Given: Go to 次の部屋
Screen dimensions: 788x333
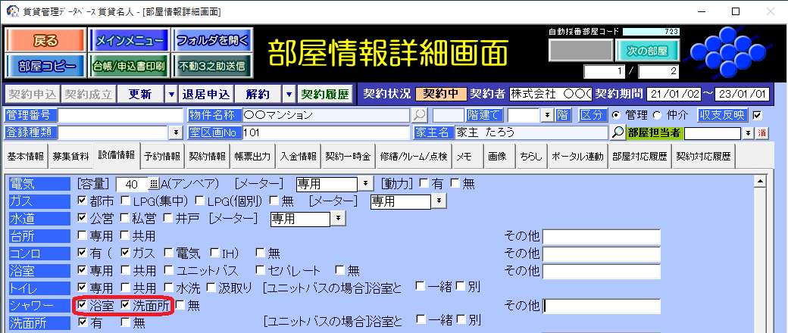Looking at the screenshot, I should 647,51.
